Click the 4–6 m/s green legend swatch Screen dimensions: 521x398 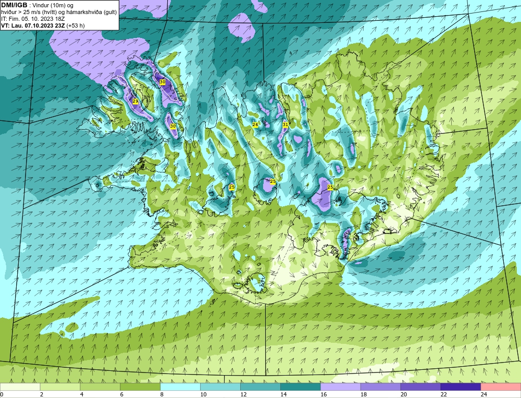(x=100, y=387)
